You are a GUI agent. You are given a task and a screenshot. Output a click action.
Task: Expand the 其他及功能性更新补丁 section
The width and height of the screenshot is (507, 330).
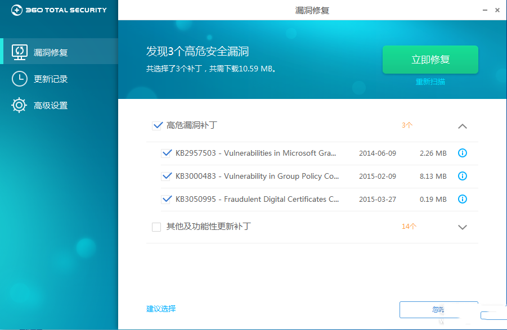[x=463, y=227]
